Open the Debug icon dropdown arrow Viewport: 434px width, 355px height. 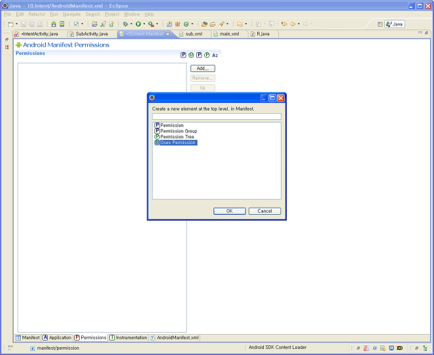point(131,24)
